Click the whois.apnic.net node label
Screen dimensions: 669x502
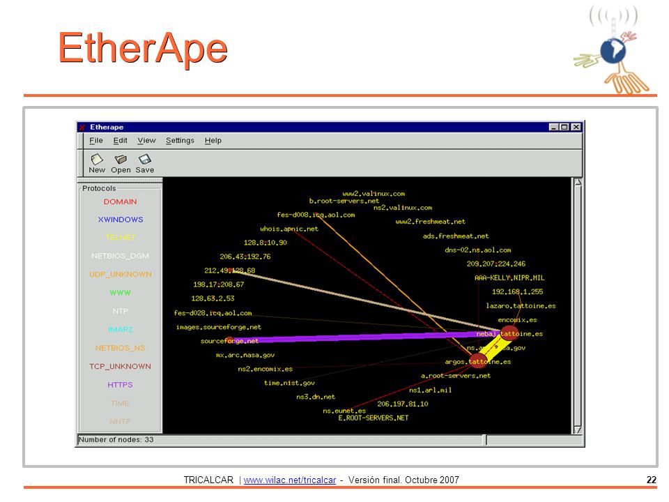pyautogui.click(x=289, y=229)
